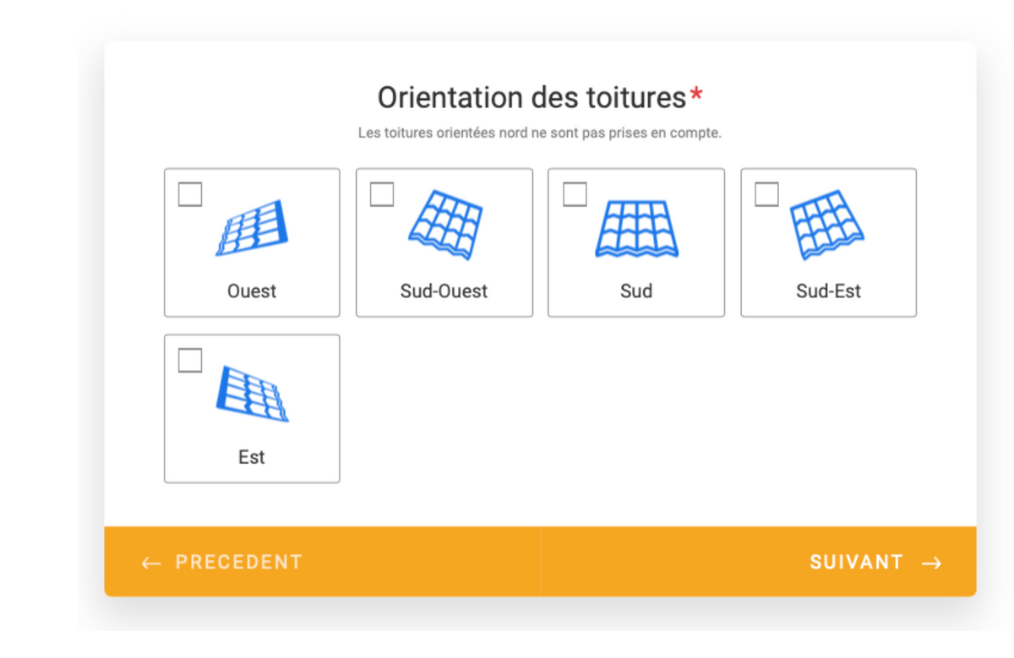Pick the Sud-Est label text
1014x658 pixels.
tap(828, 291)
